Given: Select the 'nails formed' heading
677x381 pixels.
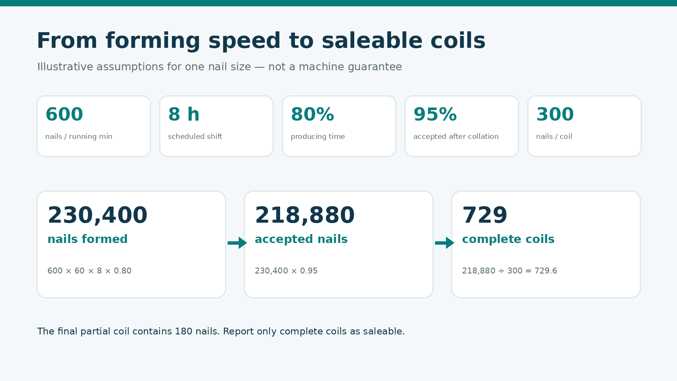Looking at the screenshot, I should click(x=88, y=239).
